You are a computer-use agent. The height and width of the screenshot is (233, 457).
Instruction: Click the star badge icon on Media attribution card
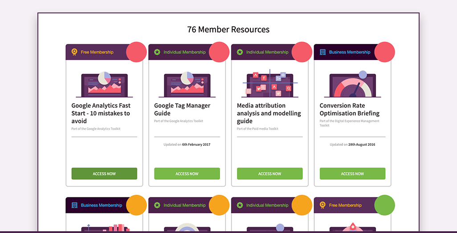tap(240, 52)
